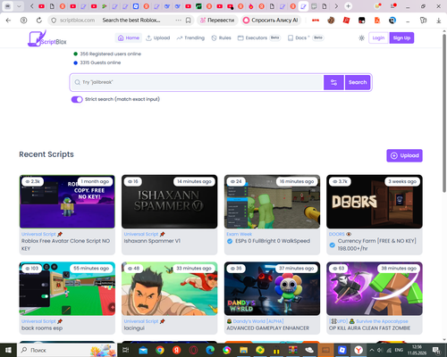Open the Survive the Apocalypse thumbnail
Viewport: 447px width, 357px height.
(x=375, y=288)
